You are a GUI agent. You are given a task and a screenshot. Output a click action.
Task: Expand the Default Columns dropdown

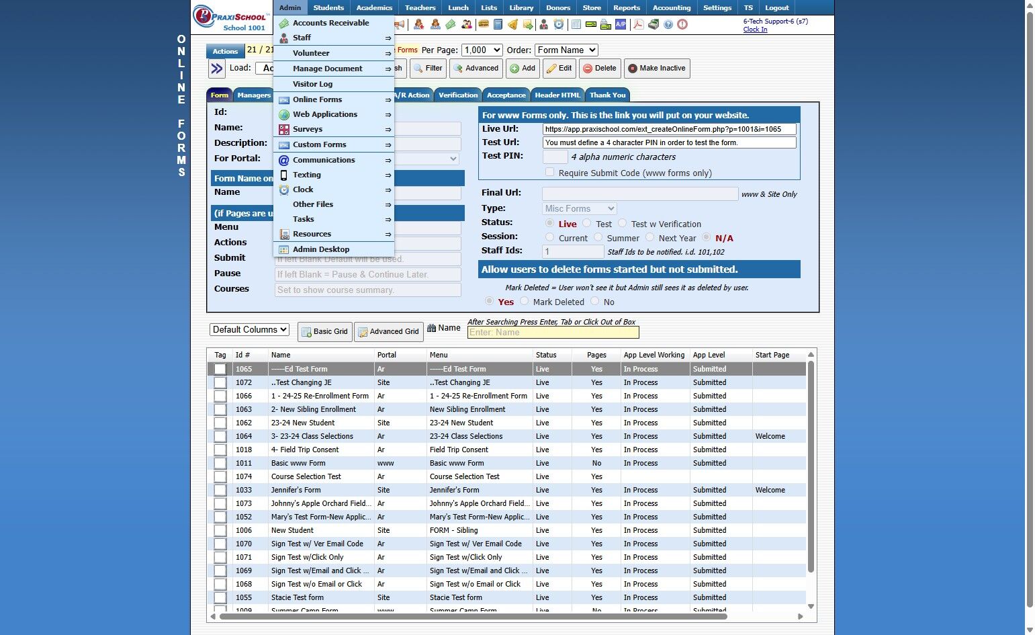click(249, 329)
